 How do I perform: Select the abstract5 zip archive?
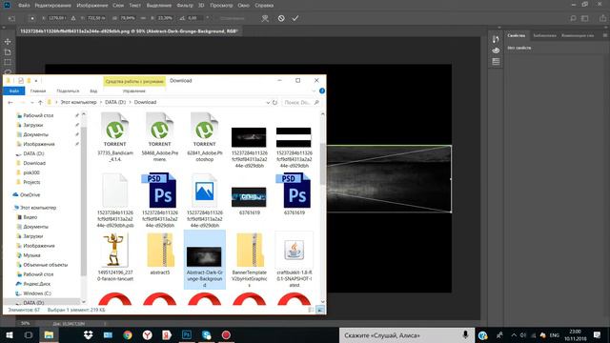click(x=160, y=254)
